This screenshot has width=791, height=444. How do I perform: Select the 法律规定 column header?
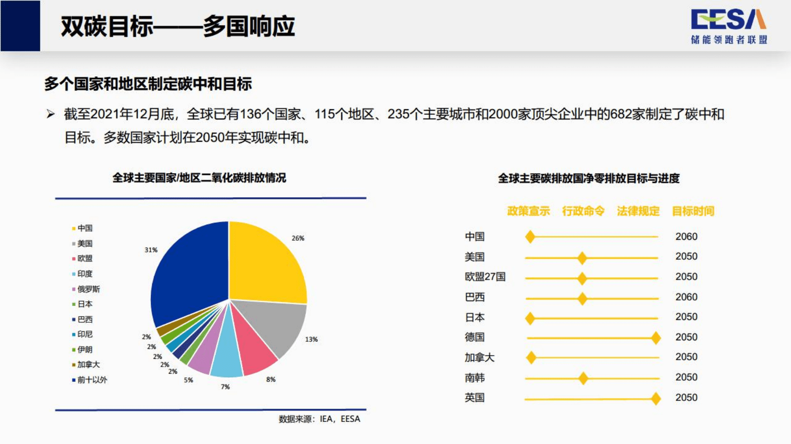(x=639, y=211)
